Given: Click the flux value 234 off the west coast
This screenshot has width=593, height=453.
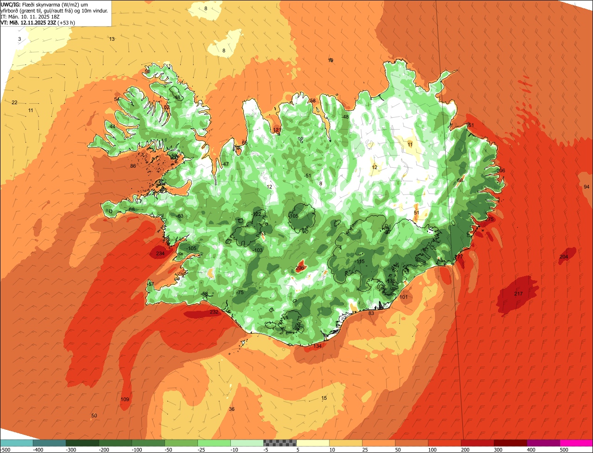Looking at the screenshot, I should coord(160,254).
